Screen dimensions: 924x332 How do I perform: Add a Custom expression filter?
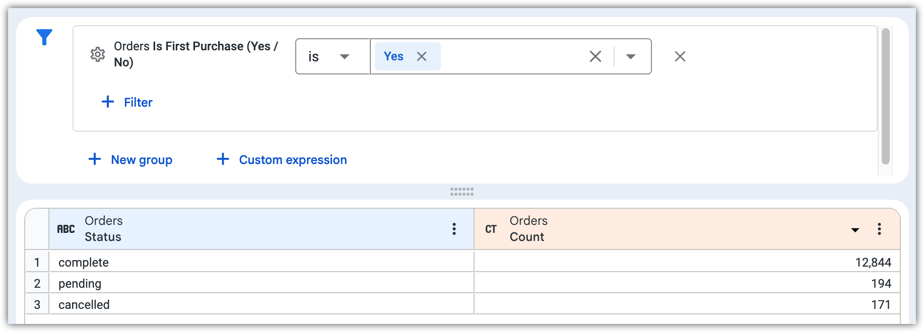click(282, 159)
